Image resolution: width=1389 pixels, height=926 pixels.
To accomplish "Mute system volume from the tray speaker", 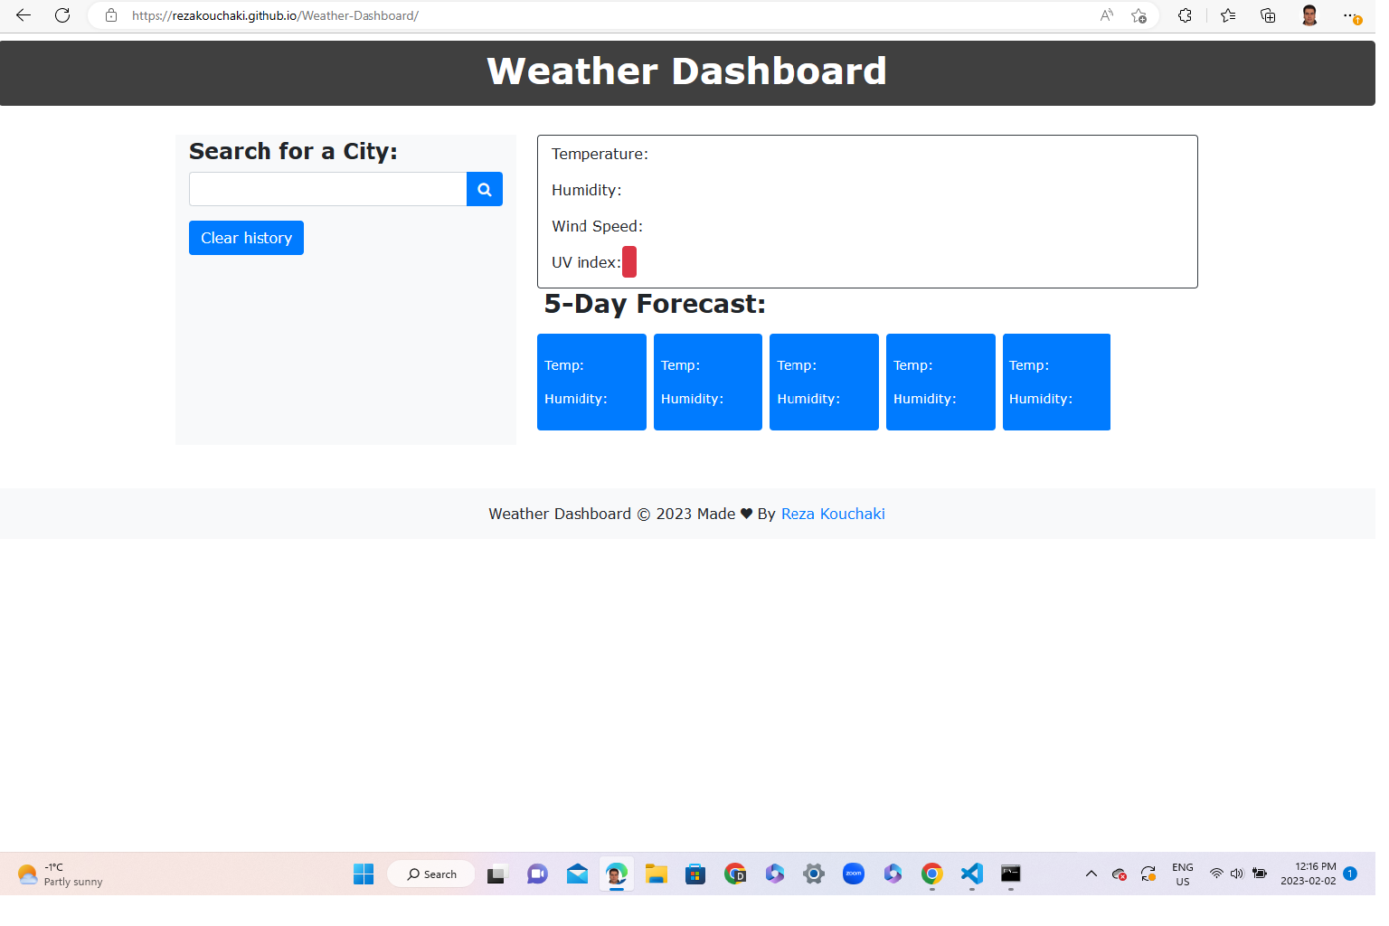I will tap(1237, 874).
